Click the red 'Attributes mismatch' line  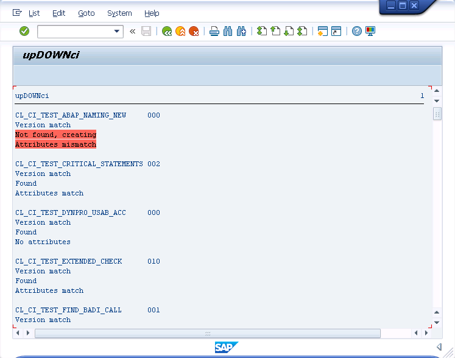(x=55, y=144)
